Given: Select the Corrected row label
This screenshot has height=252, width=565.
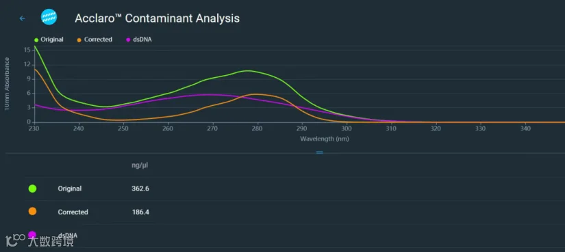Looking at the screenshot, I should point(73,212).
